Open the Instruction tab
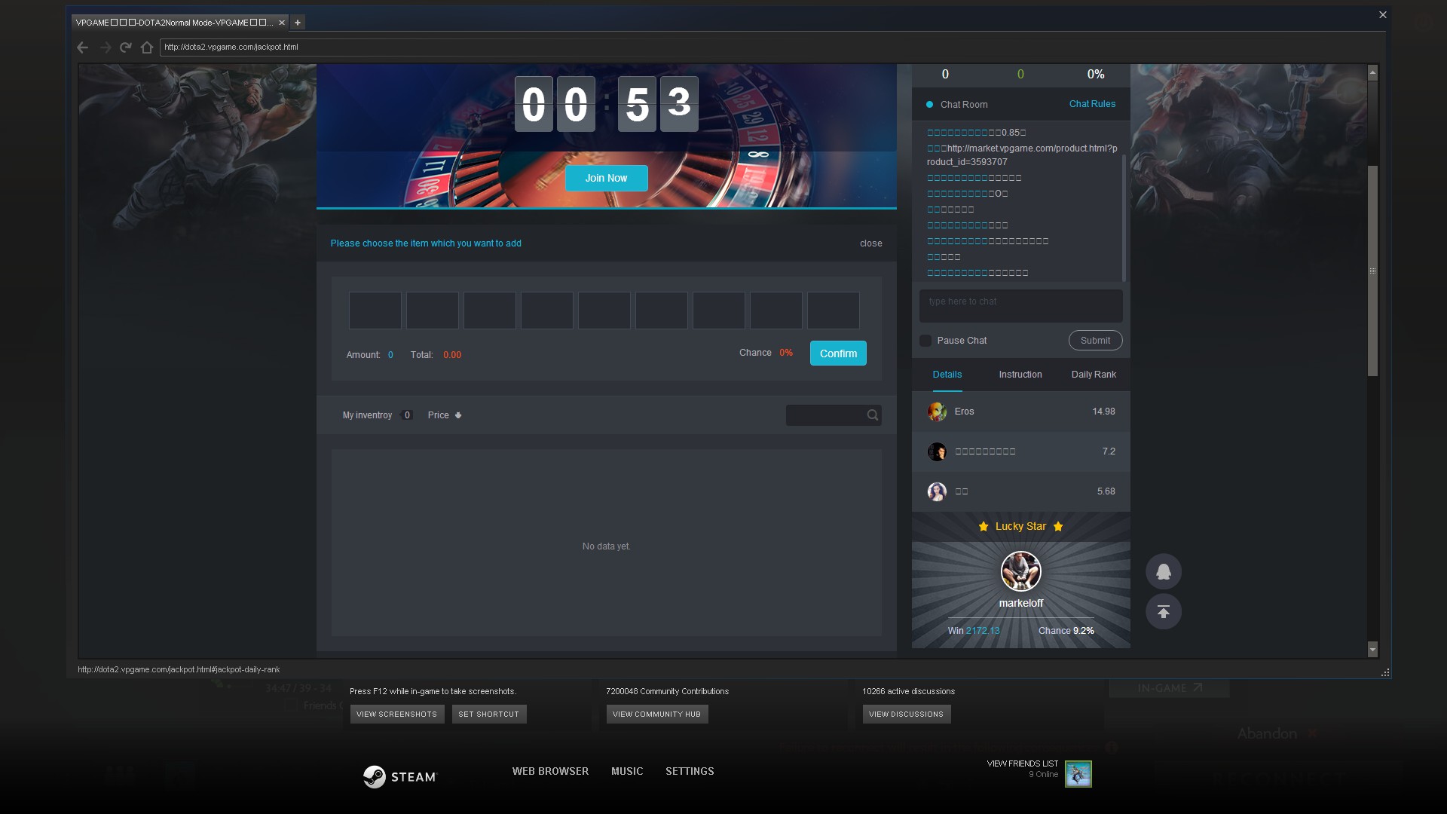Image resolution: width=1447 pixels, height=814 pixels. 1020,375
